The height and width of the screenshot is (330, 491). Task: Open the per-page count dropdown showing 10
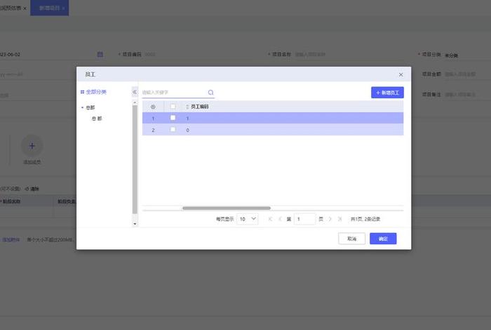[x=248, y=219]
